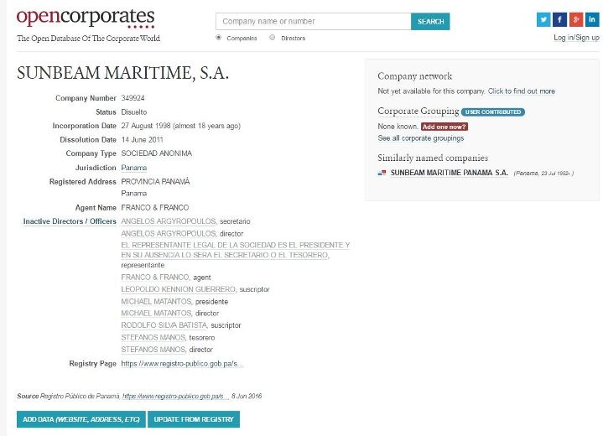Screen dimensions: 603x436
Task: Click the Twitter share icon
Action: click(x=543, y=20)
